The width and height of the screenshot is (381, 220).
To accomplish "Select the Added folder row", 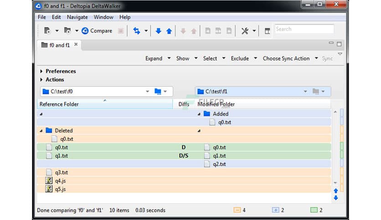I will pyautogui.click(x=184, y=114).
